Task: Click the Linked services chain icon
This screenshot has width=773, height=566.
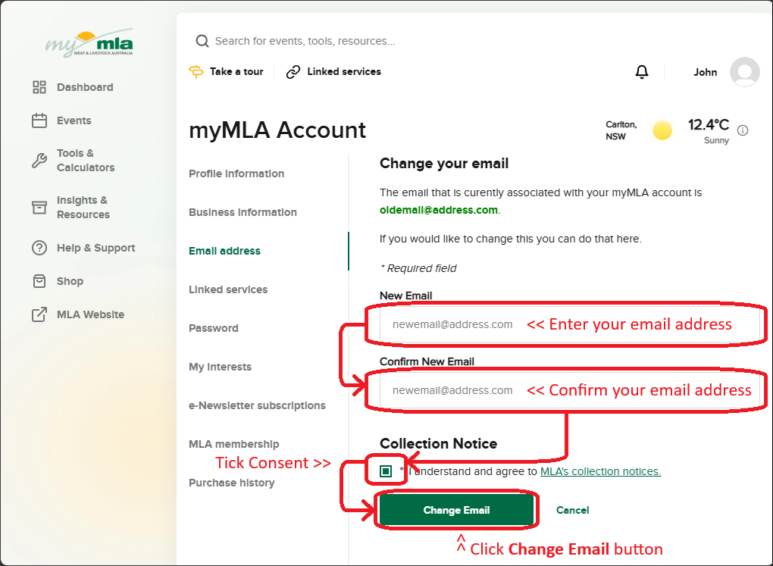Action: tap(293, 72)
